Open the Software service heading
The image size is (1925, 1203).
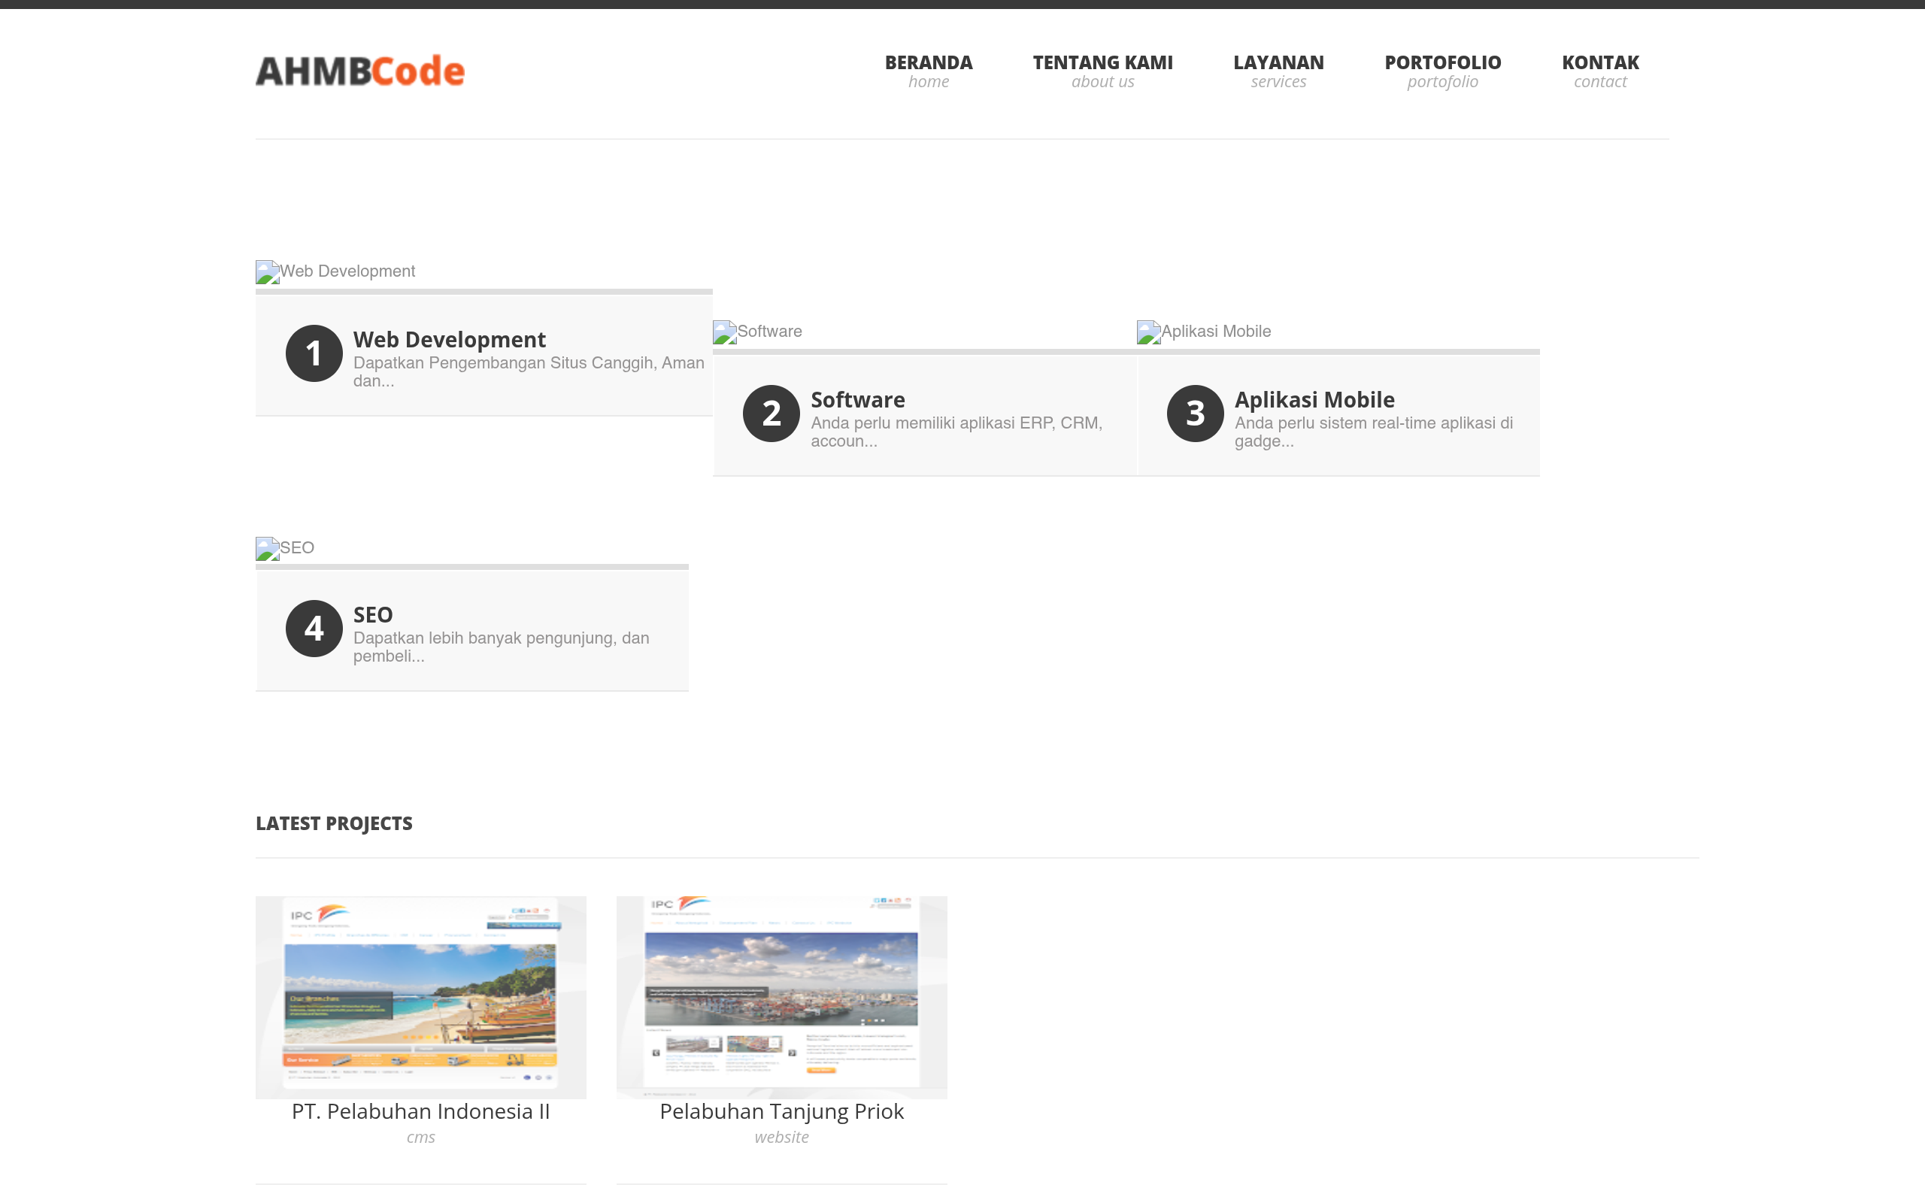tap(857, 399)
